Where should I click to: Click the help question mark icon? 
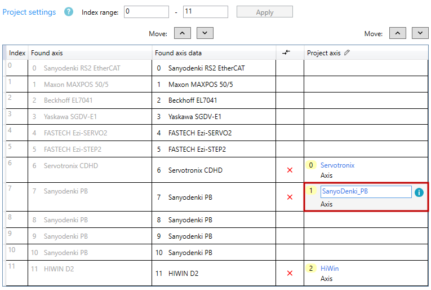(x=69, y=12)
